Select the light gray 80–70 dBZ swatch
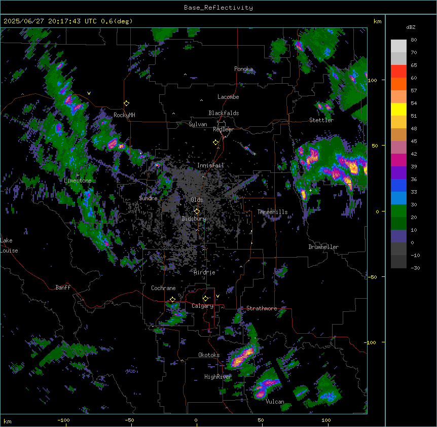Image resolution: width=437 pixels, height=427 pixels. click(x=398, y=46)
